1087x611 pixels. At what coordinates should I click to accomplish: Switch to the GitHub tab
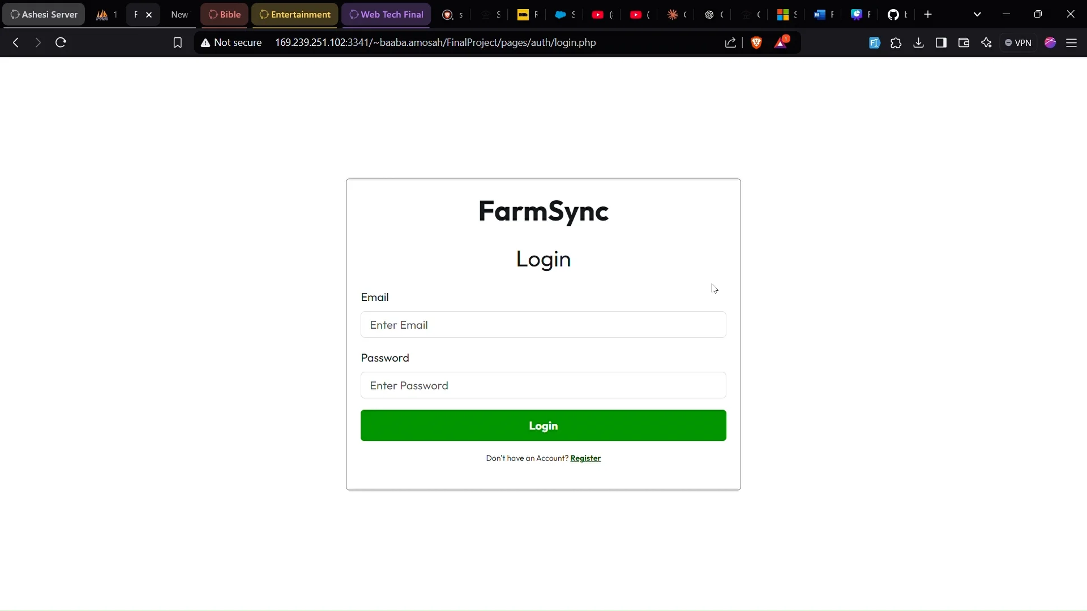(x=897, y=15)
